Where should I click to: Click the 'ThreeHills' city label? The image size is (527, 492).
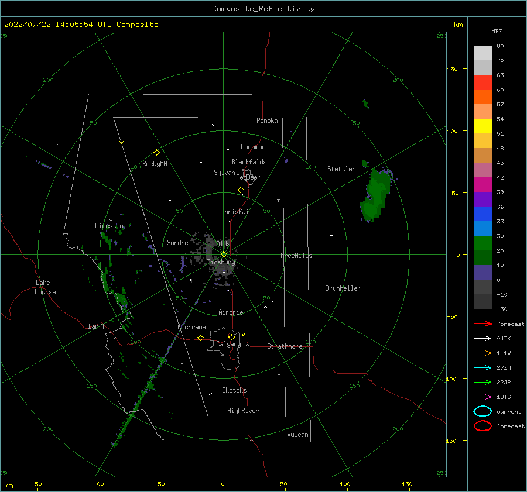pos(295,256)
